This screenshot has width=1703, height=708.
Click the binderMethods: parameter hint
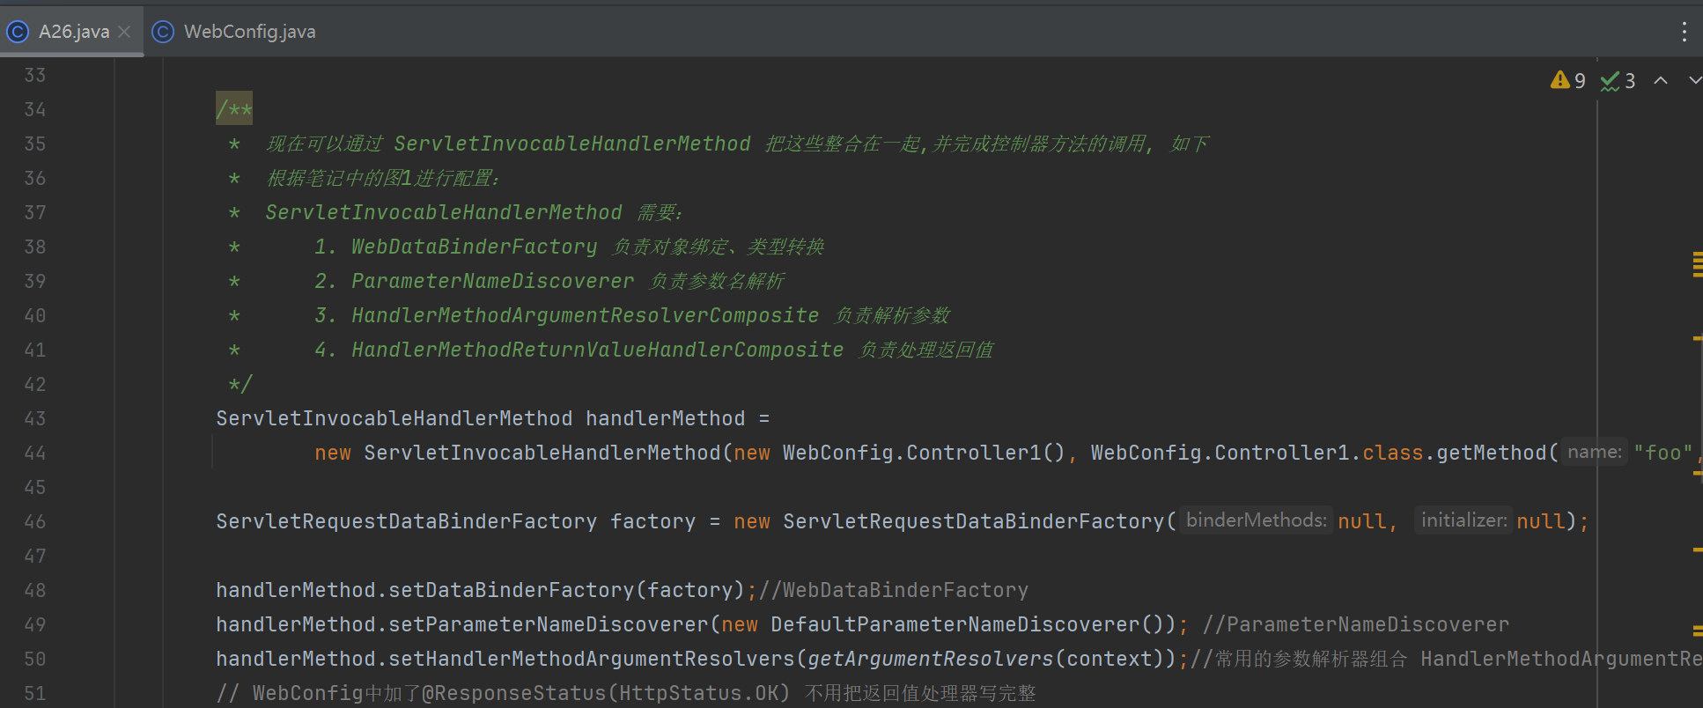(x=1256, y=520)
